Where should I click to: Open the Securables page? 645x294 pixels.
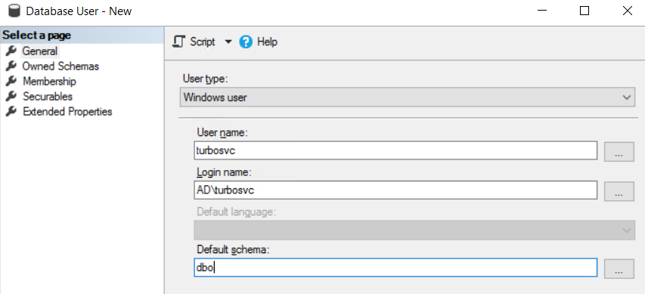[x=48, y=97]
